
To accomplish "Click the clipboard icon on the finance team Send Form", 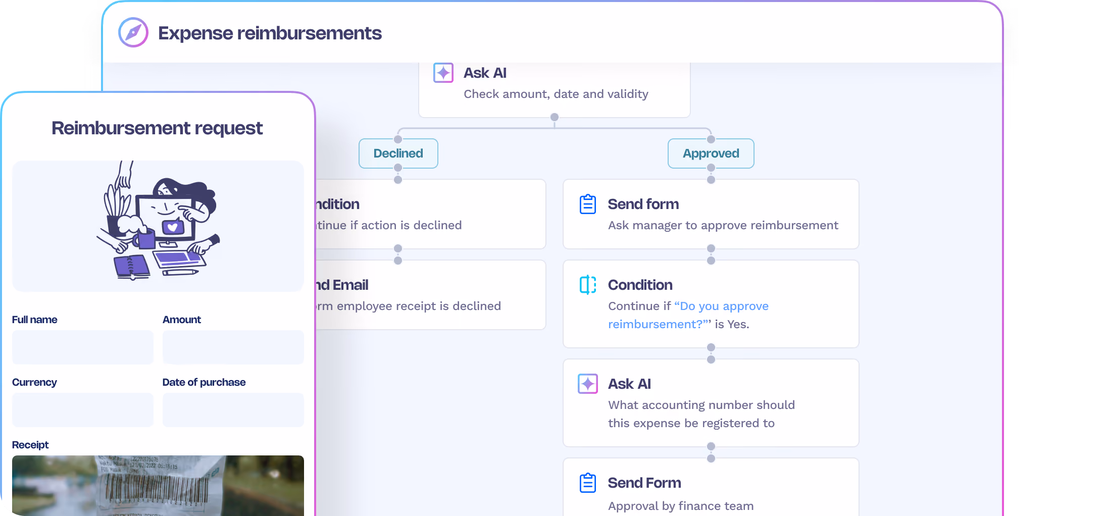I will click(x=588, y=483).
